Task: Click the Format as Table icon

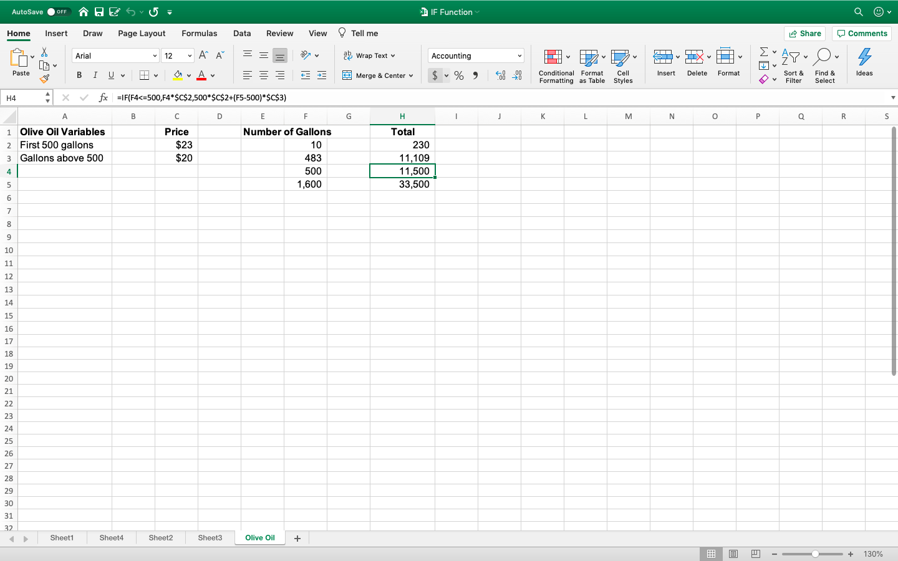Action: coord(591,64)
